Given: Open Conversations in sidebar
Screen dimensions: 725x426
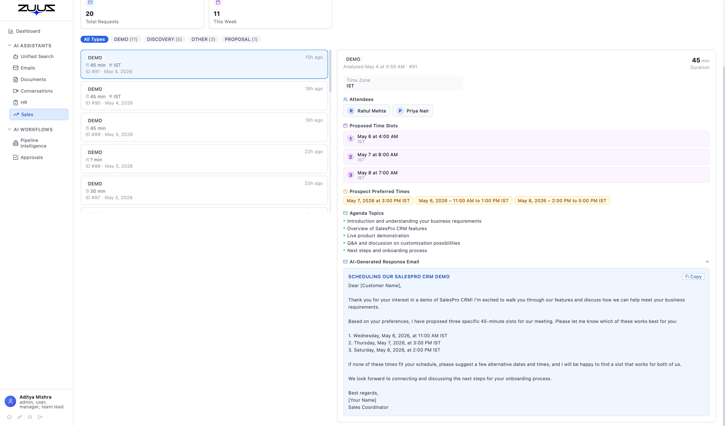Looking at the screenshot, I should click(39, 91).
